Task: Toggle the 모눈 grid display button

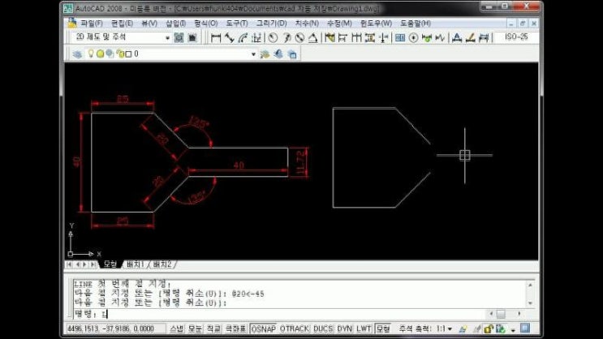Action: click(195, 328)
